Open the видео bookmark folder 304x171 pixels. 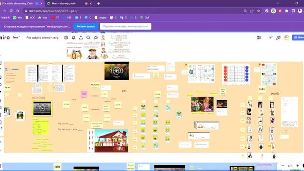tap(101, 18)
